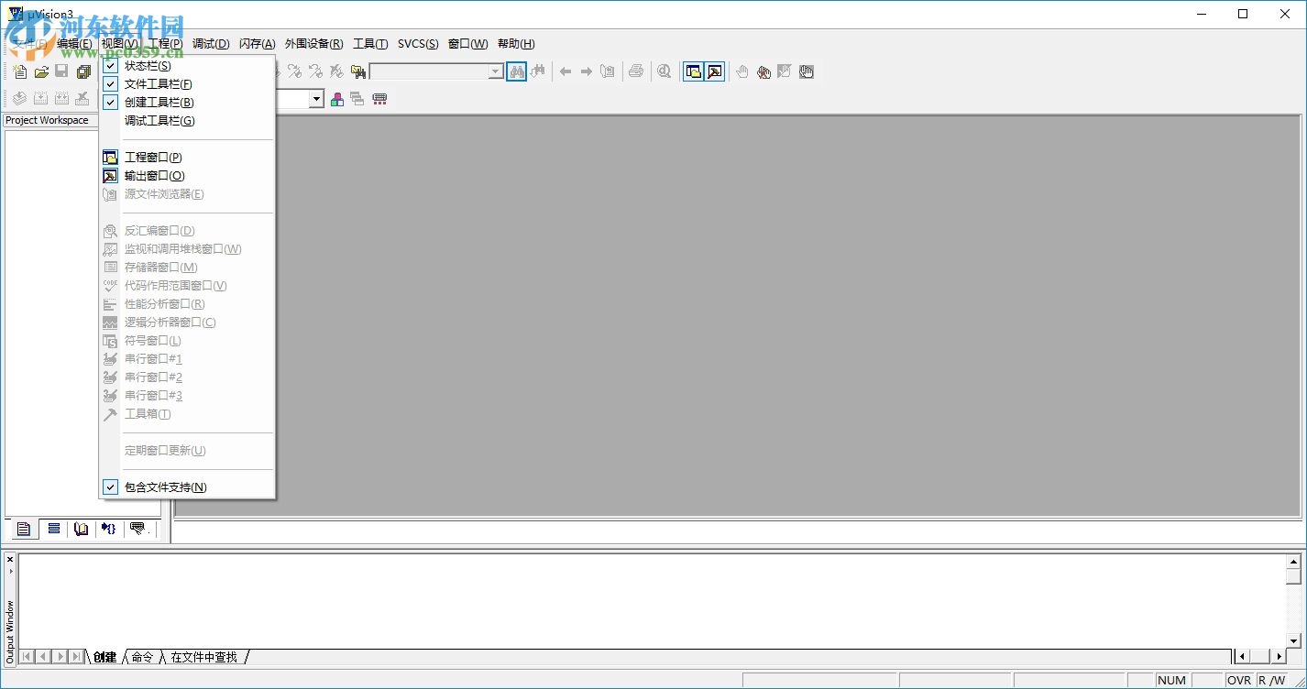Viewport: 1307px width, 689px height.
Task: Click the vertical Output Window label
Action: (10, 631)
